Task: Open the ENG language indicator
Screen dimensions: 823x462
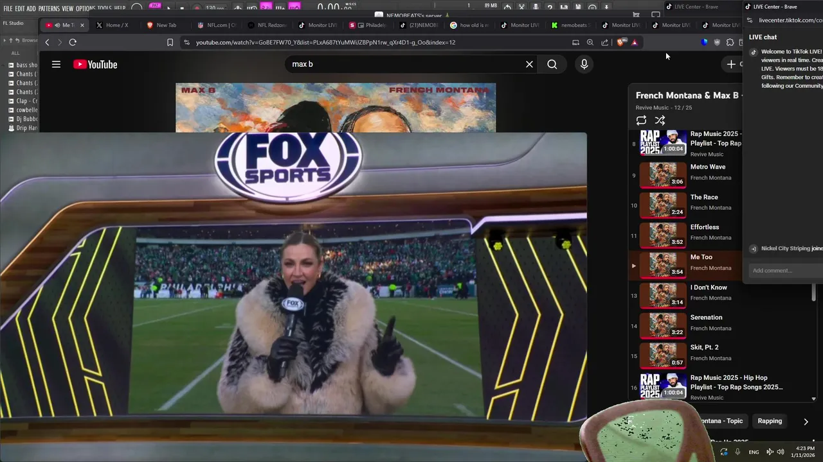Action: 754,452
